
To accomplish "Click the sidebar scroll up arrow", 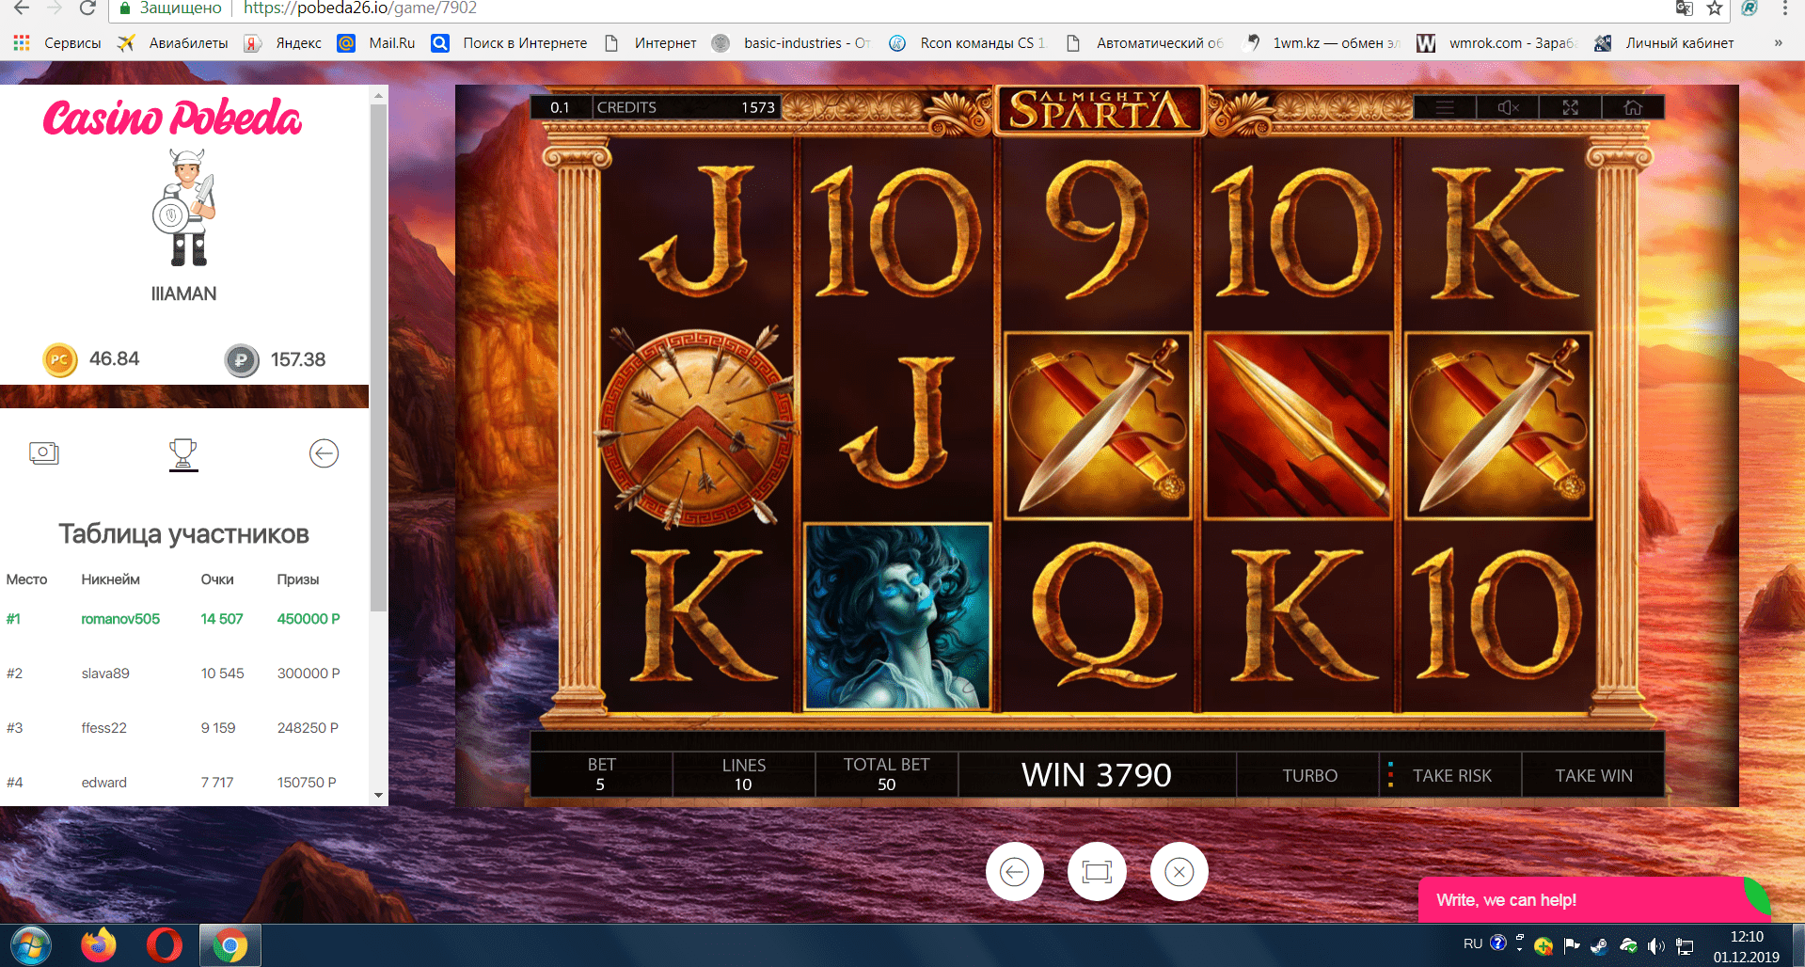I will point(378,95).
